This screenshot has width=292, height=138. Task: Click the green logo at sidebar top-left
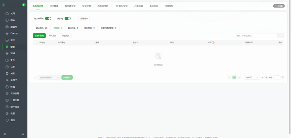pos(3,5)
